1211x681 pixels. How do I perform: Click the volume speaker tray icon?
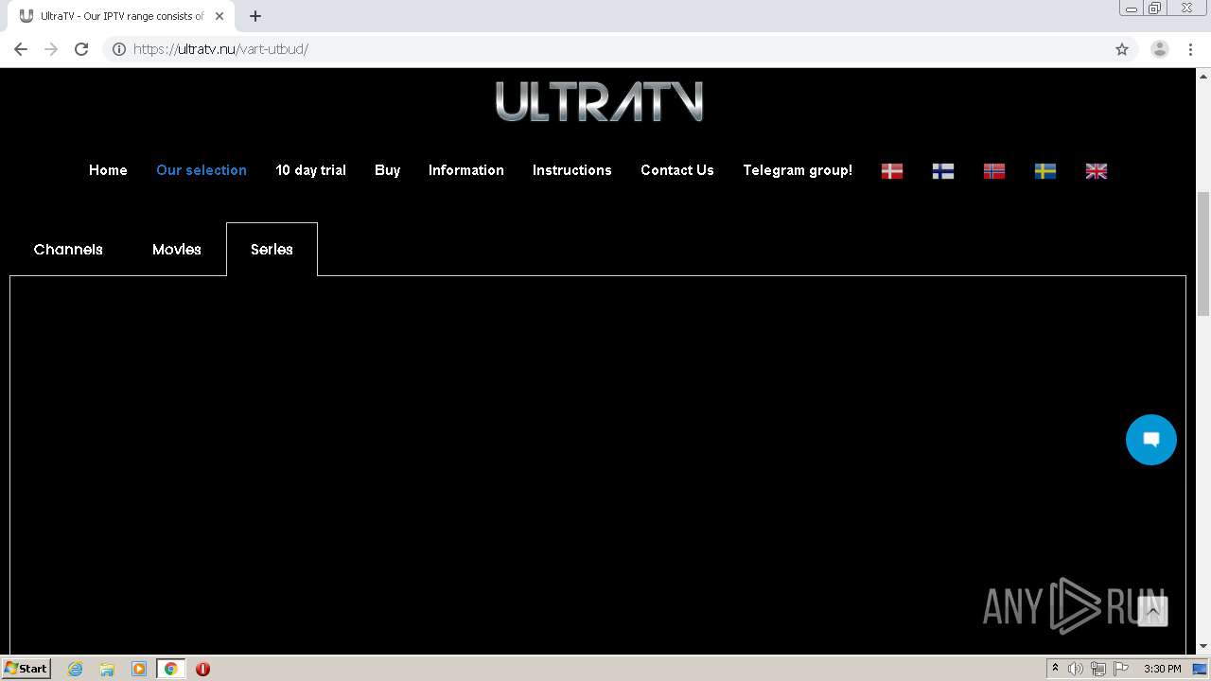[1076, 669]
